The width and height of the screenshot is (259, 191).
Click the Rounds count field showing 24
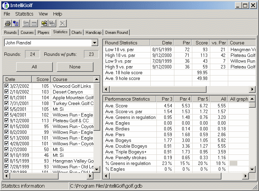pos(33,54)
